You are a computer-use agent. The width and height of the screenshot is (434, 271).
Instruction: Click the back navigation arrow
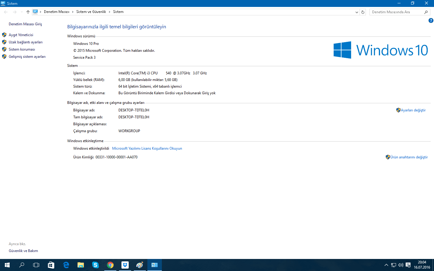pyautogui.click(x=6, y=12)
